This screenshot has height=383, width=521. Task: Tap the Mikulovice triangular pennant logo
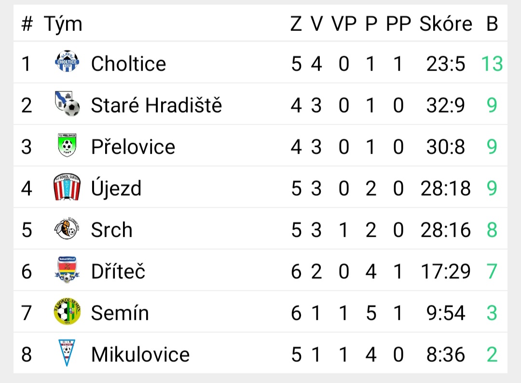click(67, 353)
